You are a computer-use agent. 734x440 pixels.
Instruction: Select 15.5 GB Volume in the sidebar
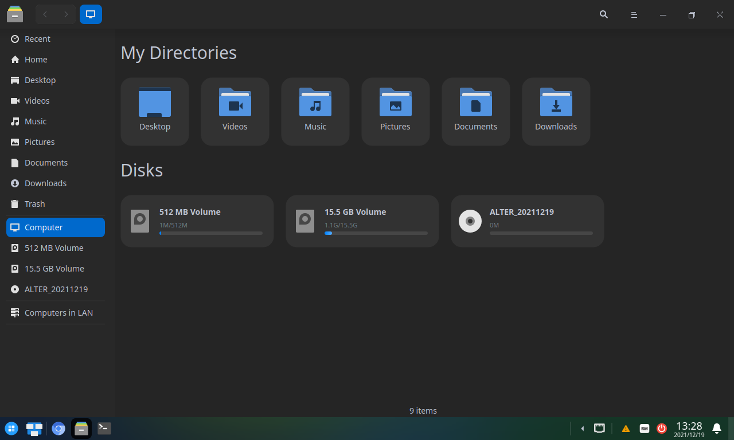[56, 269]
